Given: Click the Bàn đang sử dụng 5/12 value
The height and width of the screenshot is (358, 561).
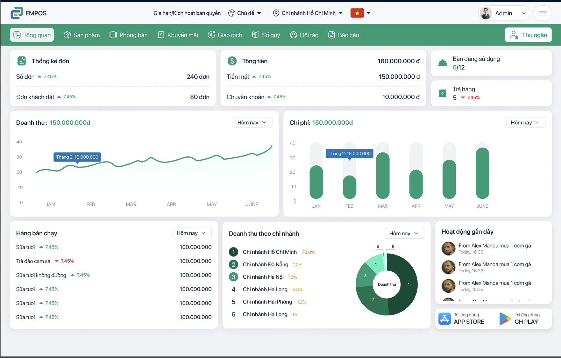Looking at the screenshot, I should (x=459, y=67).
